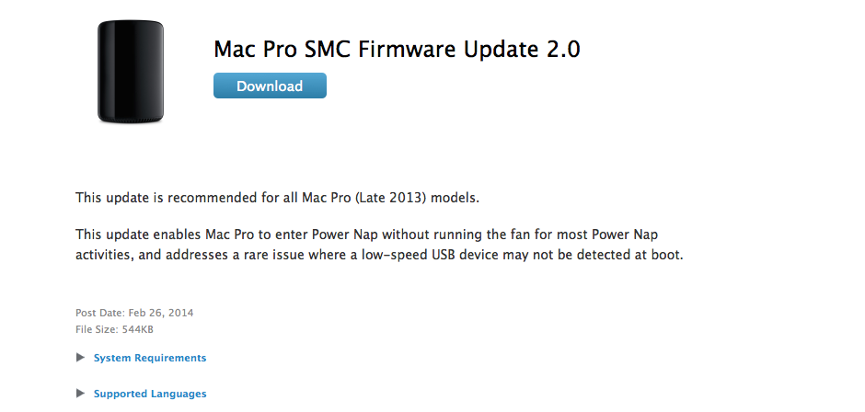This screenshot has height=412, width=865.
Task: Click the version number 2.0 in the title
Action: point(563,50)
